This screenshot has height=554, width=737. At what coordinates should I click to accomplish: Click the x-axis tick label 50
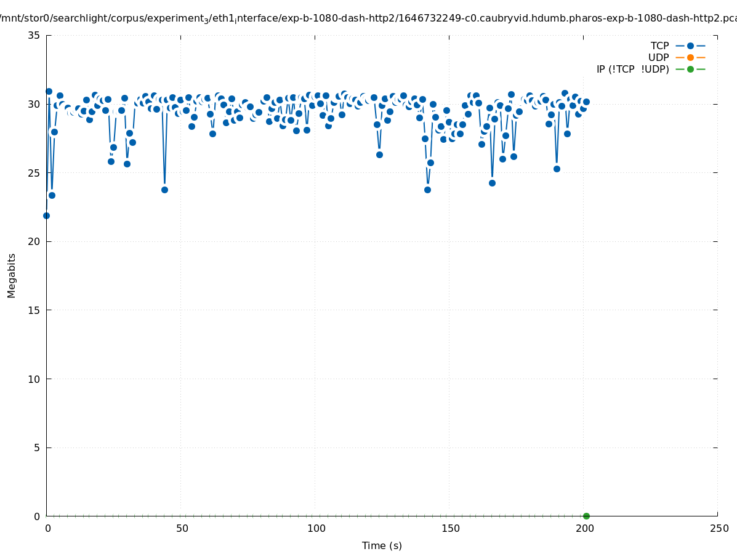coord(182,528)
